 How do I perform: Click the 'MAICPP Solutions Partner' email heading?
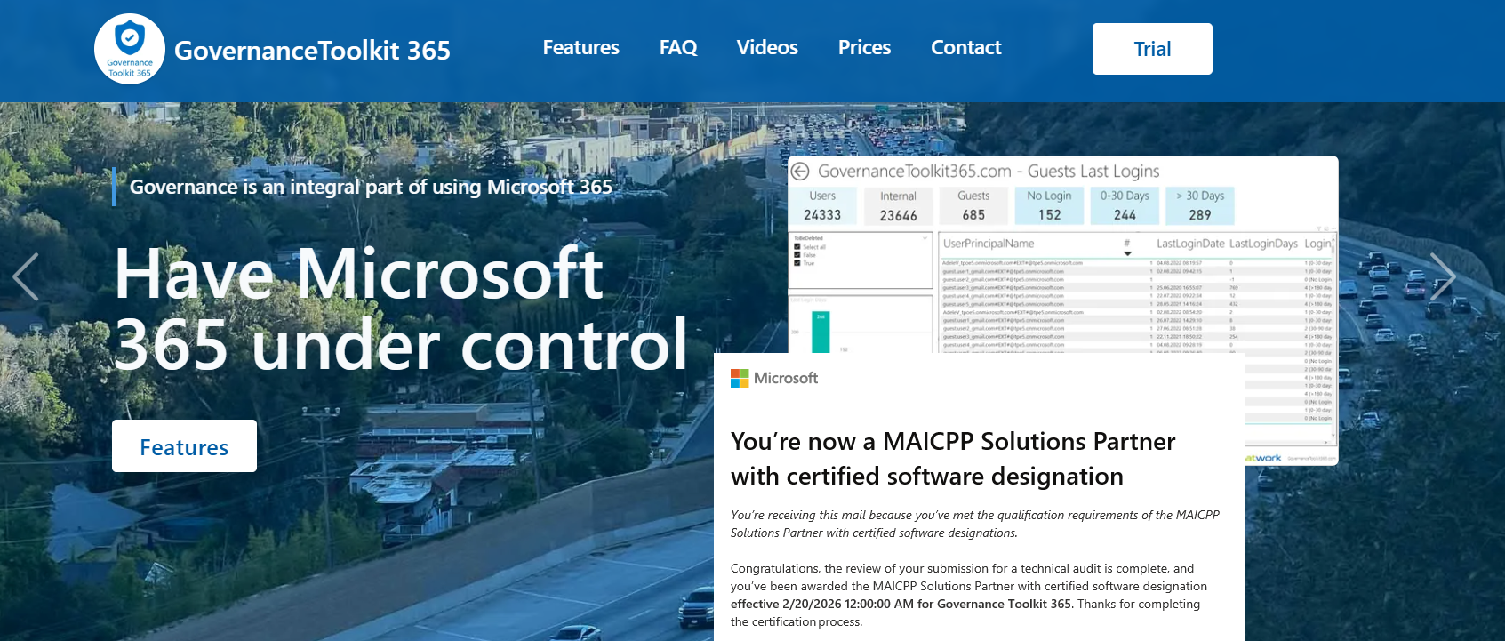click(x=953, y=459)
